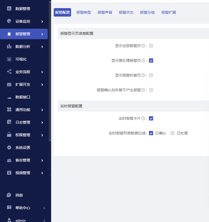This screenshot has height=222, width=209.
Task: Click the 帮助中心 question icon
Action: pyautogui.click(x=9, y=208)
